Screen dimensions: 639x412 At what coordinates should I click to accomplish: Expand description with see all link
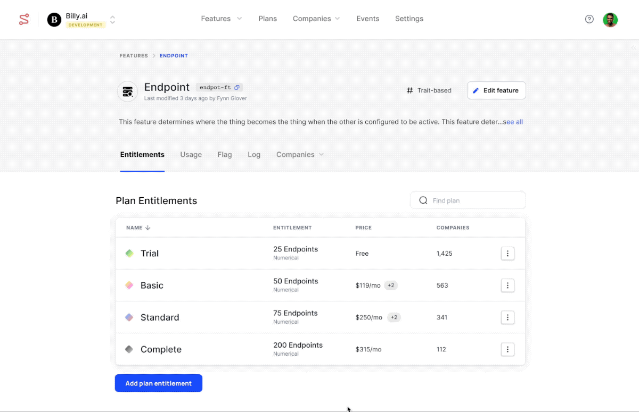pyautogui.click(x=513, y=122)
